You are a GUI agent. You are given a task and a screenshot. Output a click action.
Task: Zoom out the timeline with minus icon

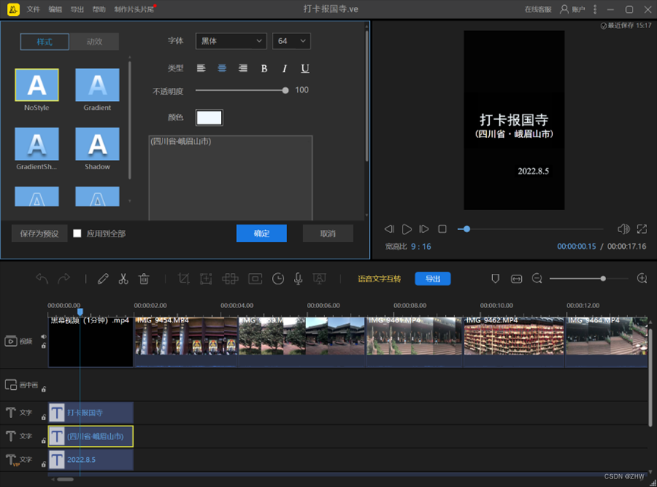point(537,278)
